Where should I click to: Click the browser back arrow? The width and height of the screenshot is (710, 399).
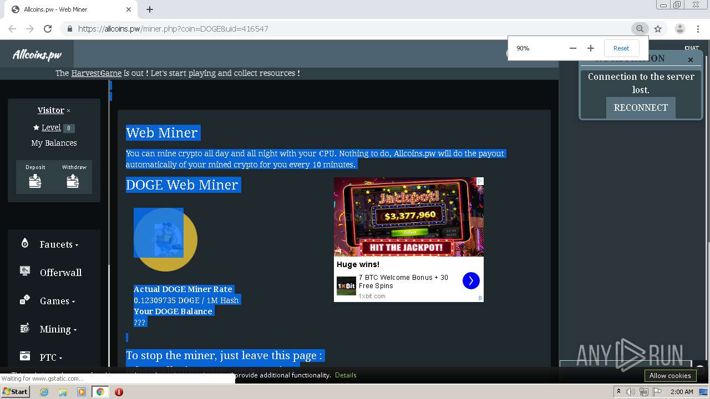click(12, 29)
